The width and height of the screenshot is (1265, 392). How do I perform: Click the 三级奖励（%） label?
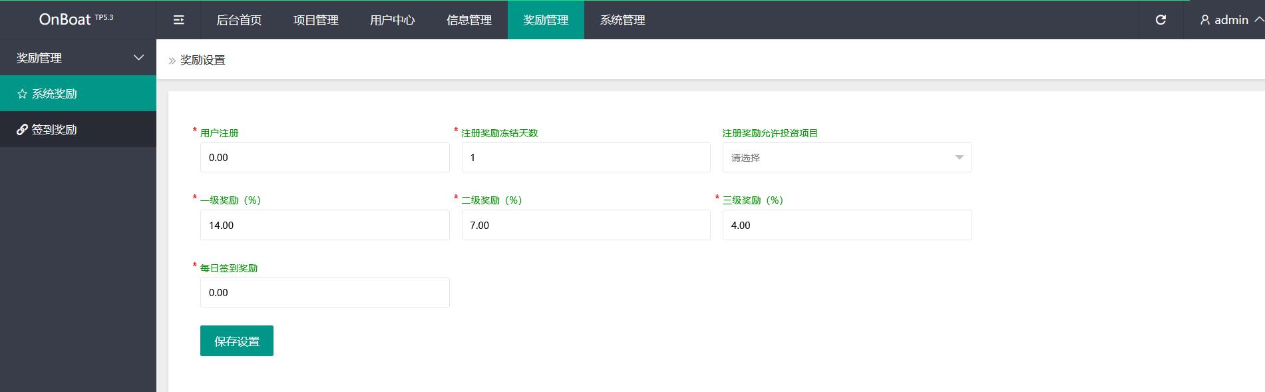tap(753, 200)
